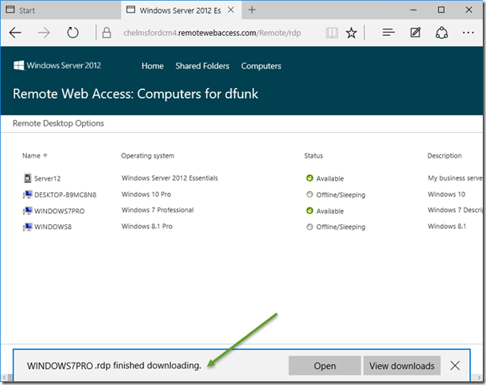
Task: Click the browser Back arrow
Action: [x=16, y=33]
